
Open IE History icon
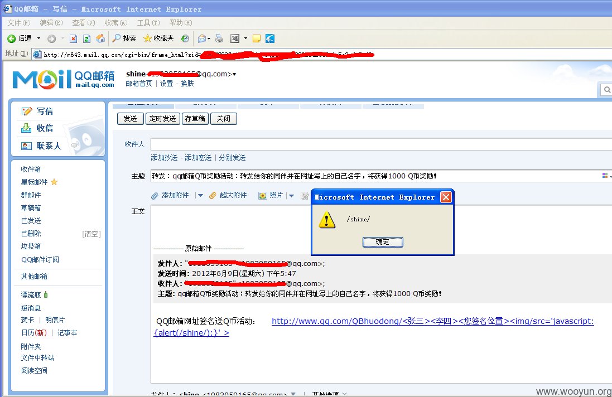click(x=185, y=38)
